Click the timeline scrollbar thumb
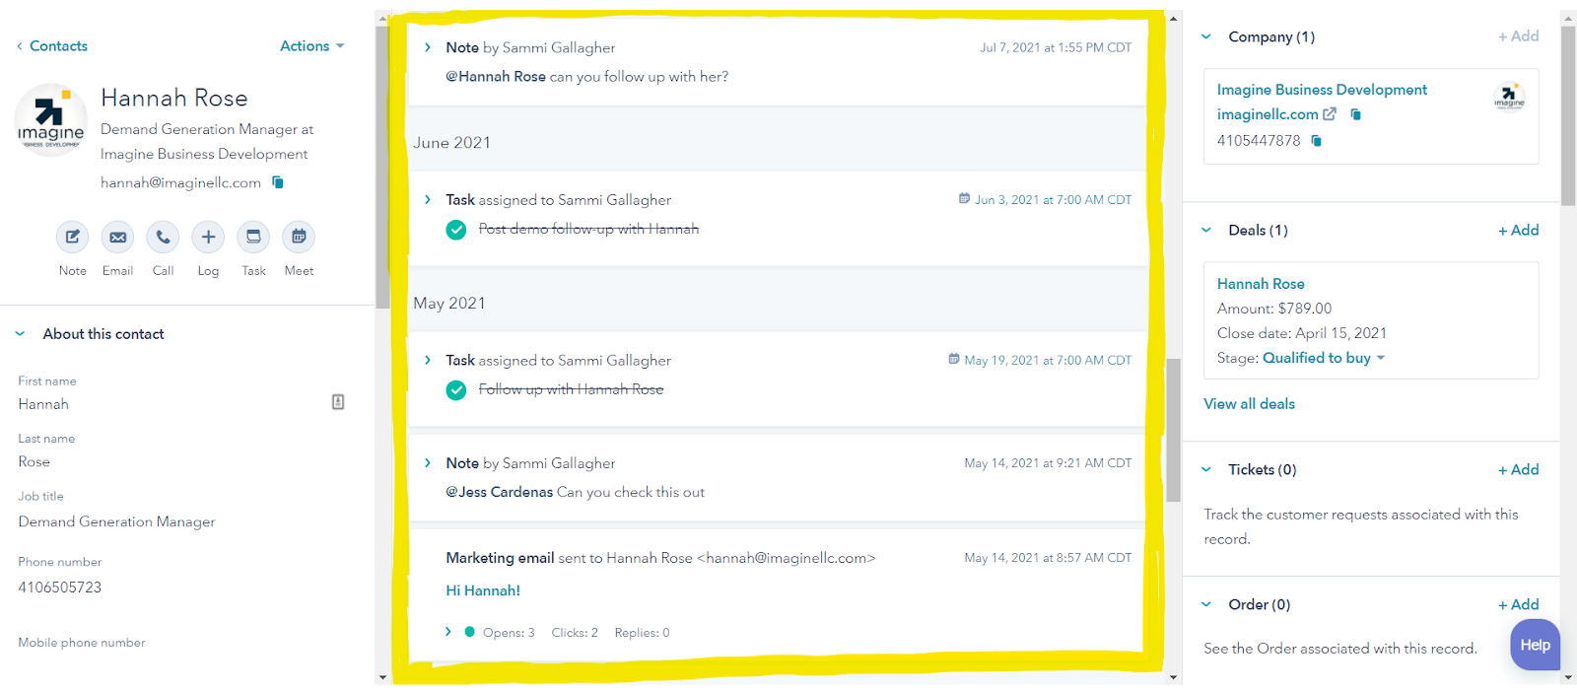1577x692 pixels. tap(1173, 430)
